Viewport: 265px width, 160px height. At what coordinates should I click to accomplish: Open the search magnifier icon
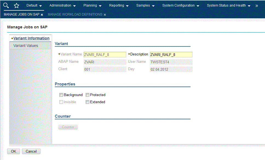tap(6, 5)
